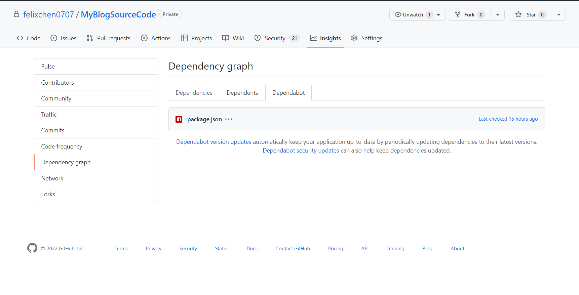Open the repository Settings tab
Image resolution: width=579 pixels, height=295 pixels.
coord(366,38)
